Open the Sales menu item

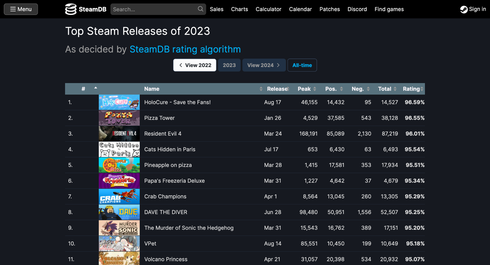216,9
